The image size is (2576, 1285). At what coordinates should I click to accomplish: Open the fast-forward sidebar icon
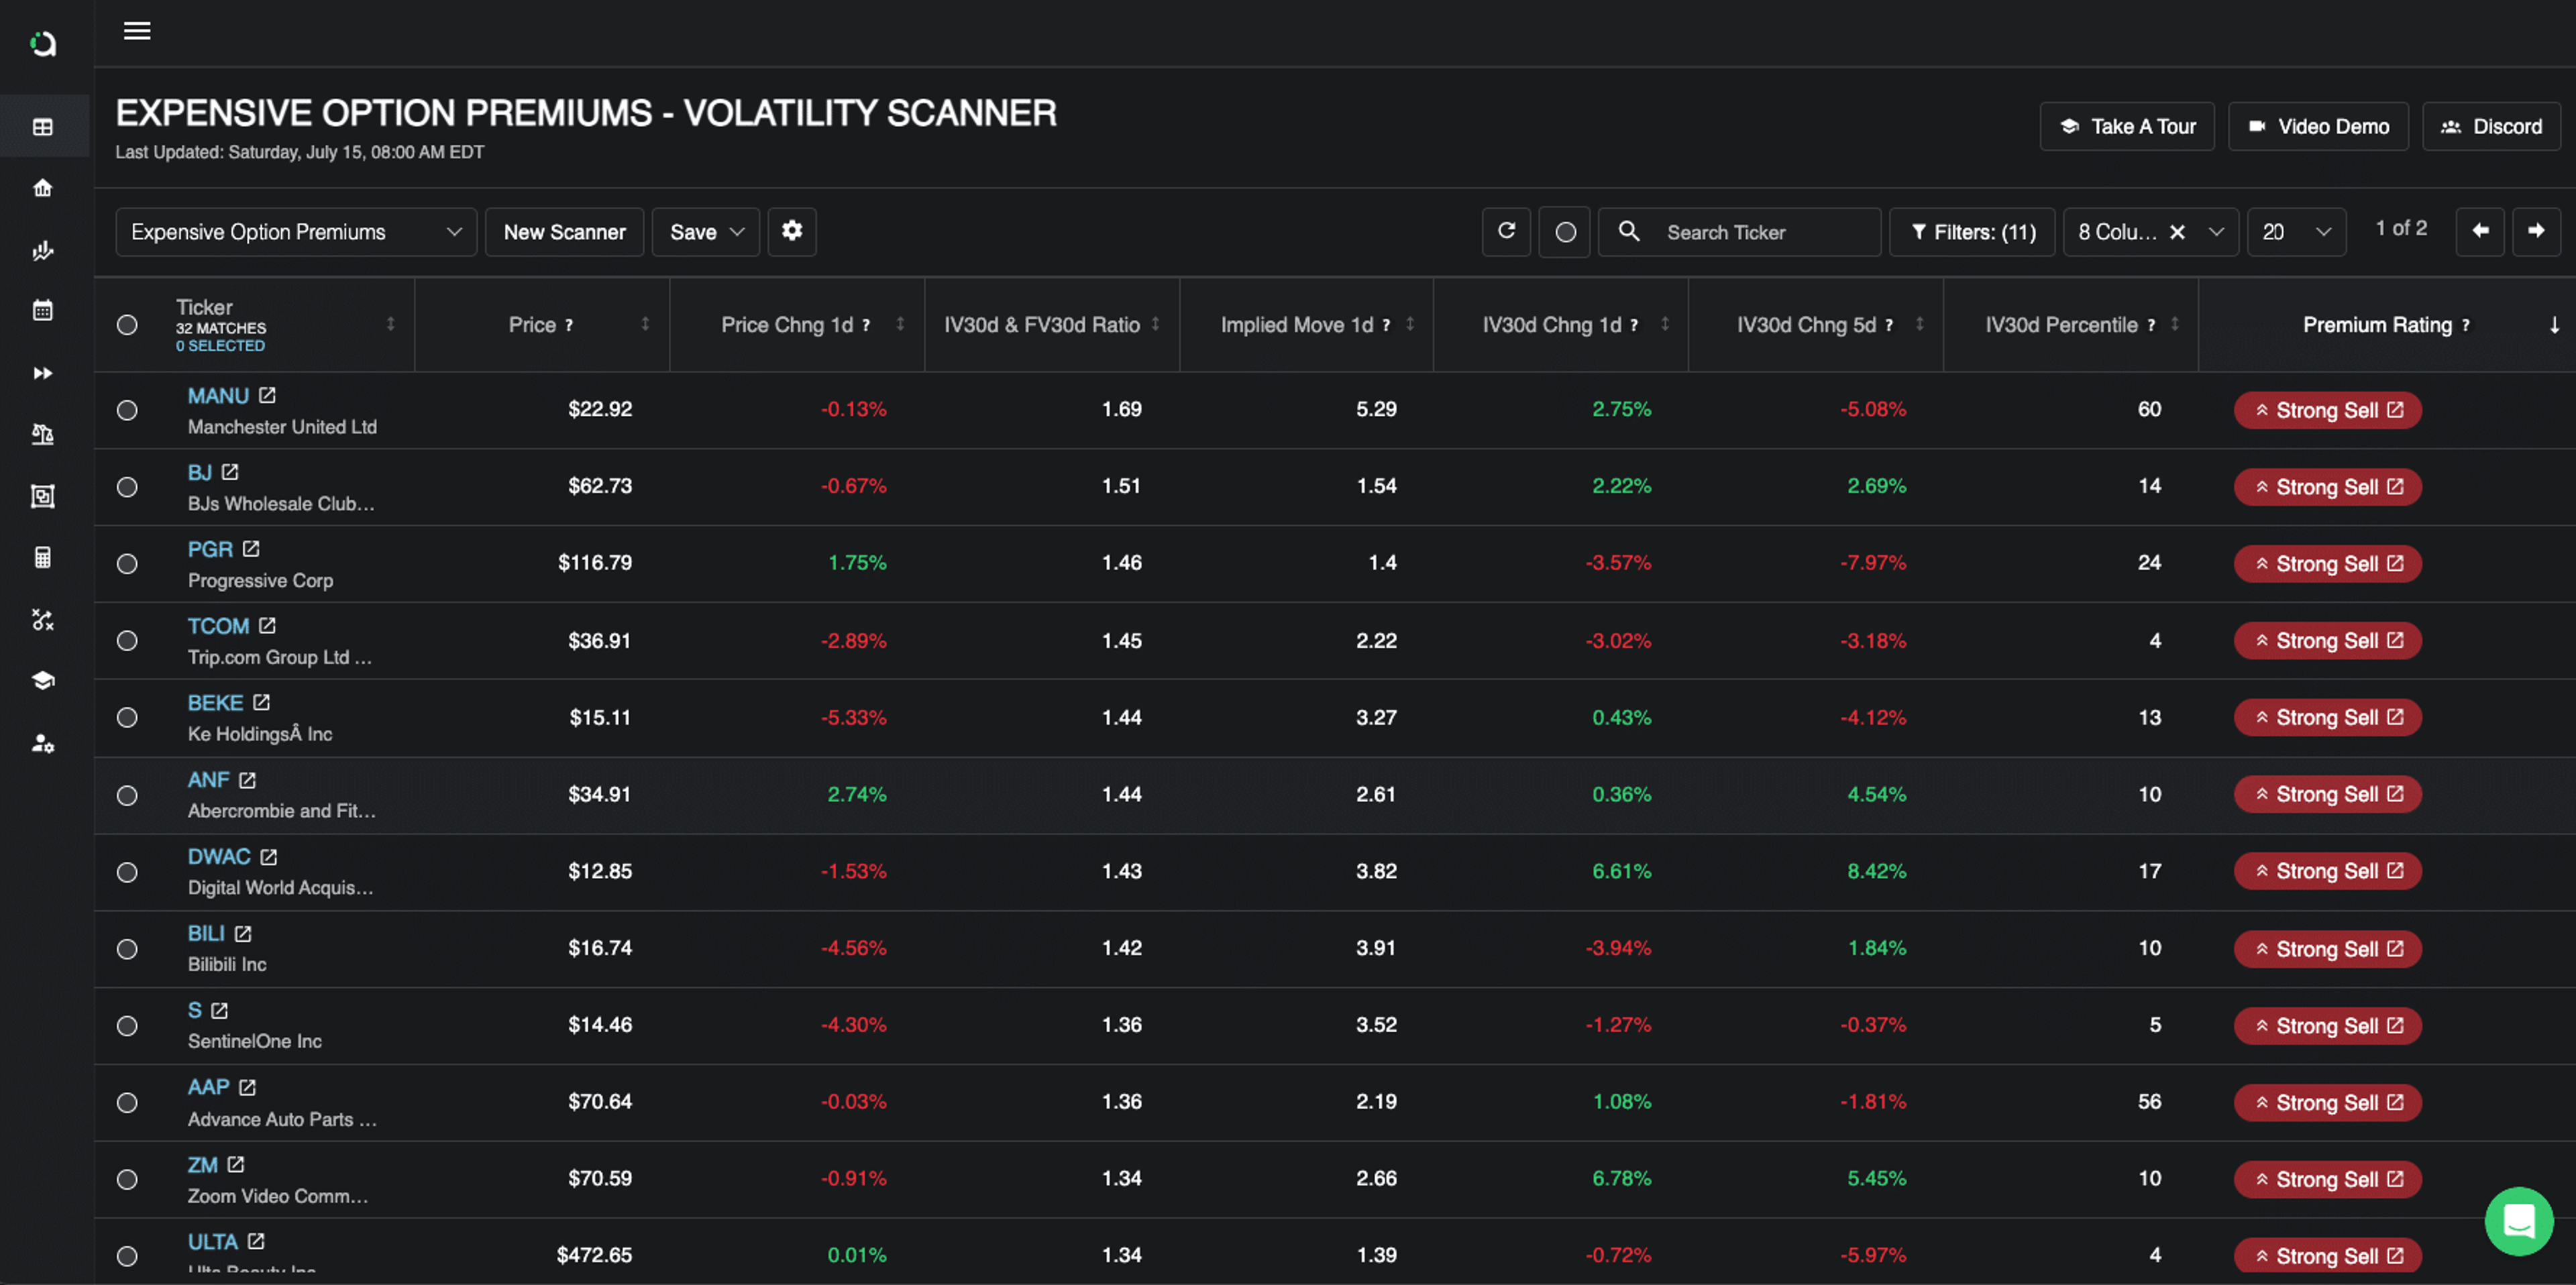(43, 373)
